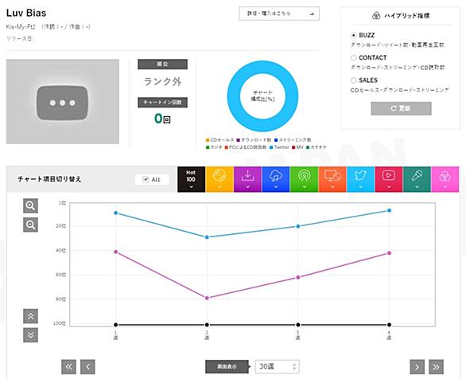Go to previous page with left arrow
466x379 pixels.
tap(87, 367)
